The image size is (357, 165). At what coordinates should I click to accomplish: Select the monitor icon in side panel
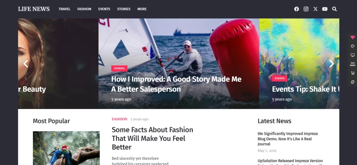coord(352,55)
